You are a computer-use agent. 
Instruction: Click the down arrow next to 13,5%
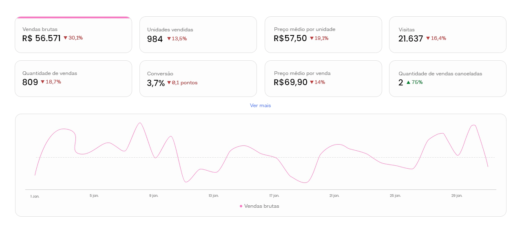tap(169, 39)
